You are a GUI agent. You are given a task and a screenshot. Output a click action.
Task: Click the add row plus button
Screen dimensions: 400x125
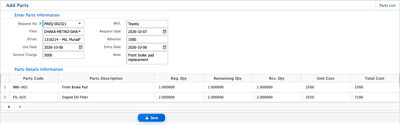point(9,107)
